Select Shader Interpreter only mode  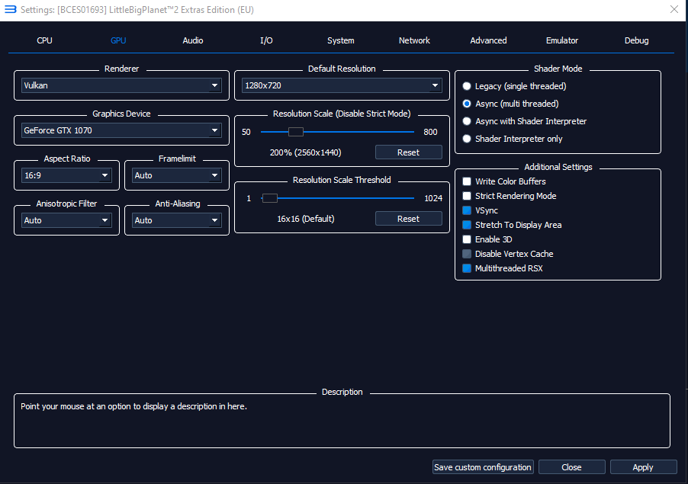(x=513, y=139)
